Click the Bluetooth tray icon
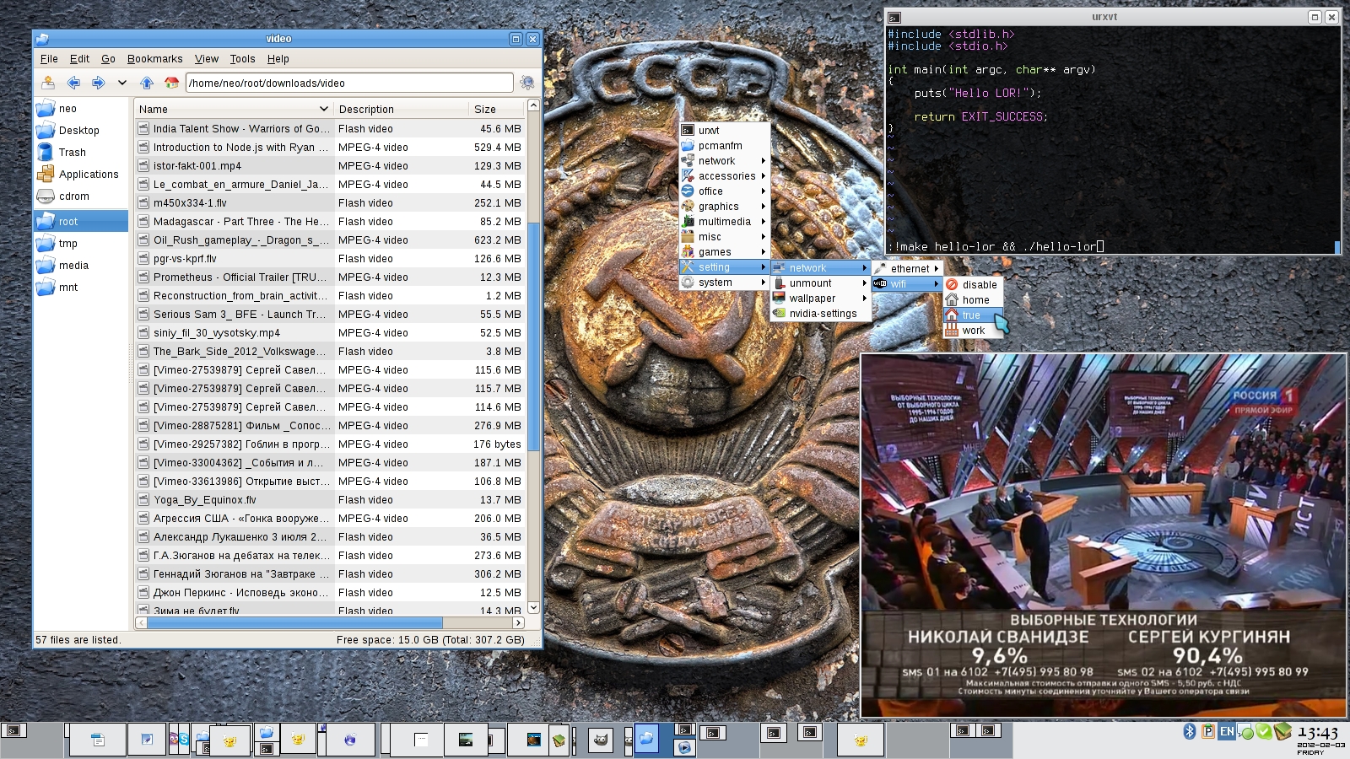This screenshot has height=759, width=1350. (1190, 731)
